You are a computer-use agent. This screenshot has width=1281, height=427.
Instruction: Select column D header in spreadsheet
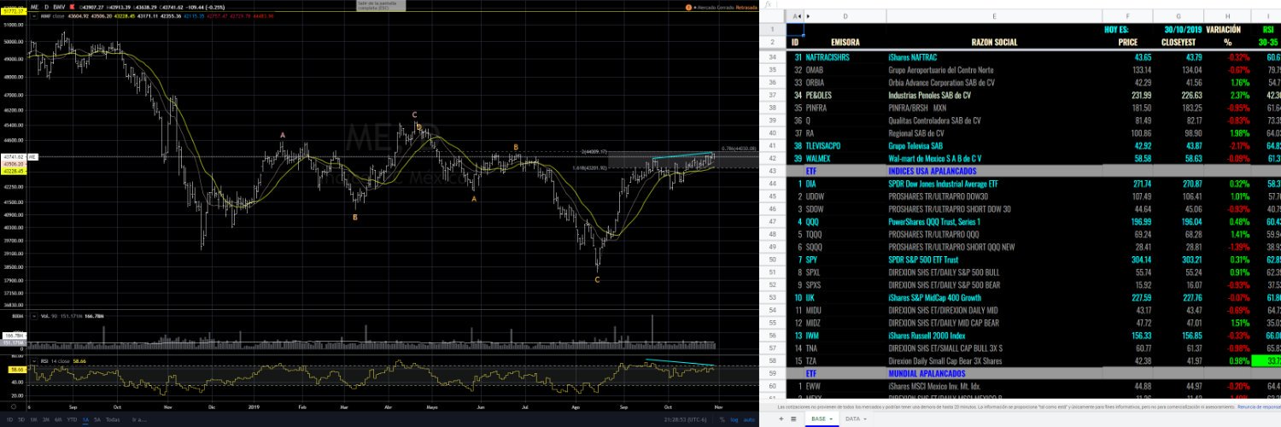click(845, 16)
